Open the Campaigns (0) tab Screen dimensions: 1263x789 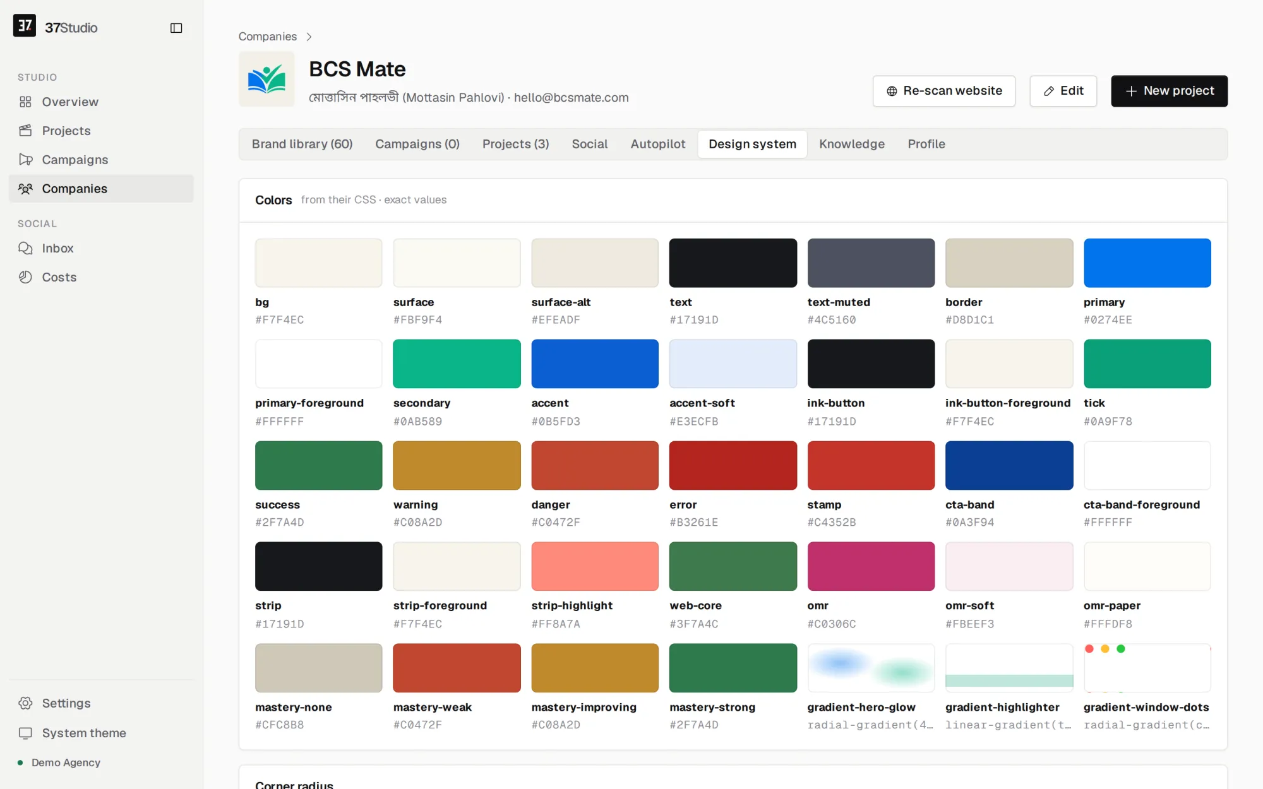417,144
